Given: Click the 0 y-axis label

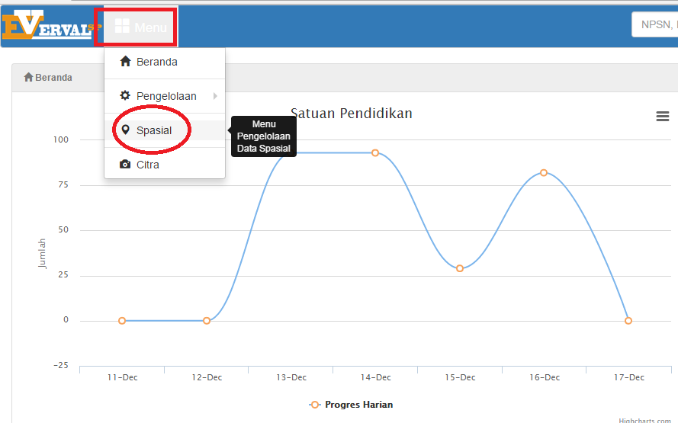Looking at the screenshot, I should click(x=66, y=320).
